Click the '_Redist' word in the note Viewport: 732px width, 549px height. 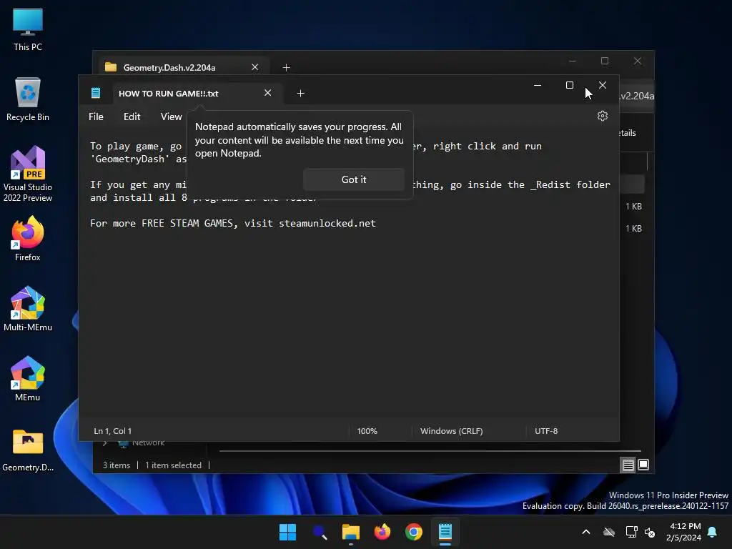coord(550,184)
